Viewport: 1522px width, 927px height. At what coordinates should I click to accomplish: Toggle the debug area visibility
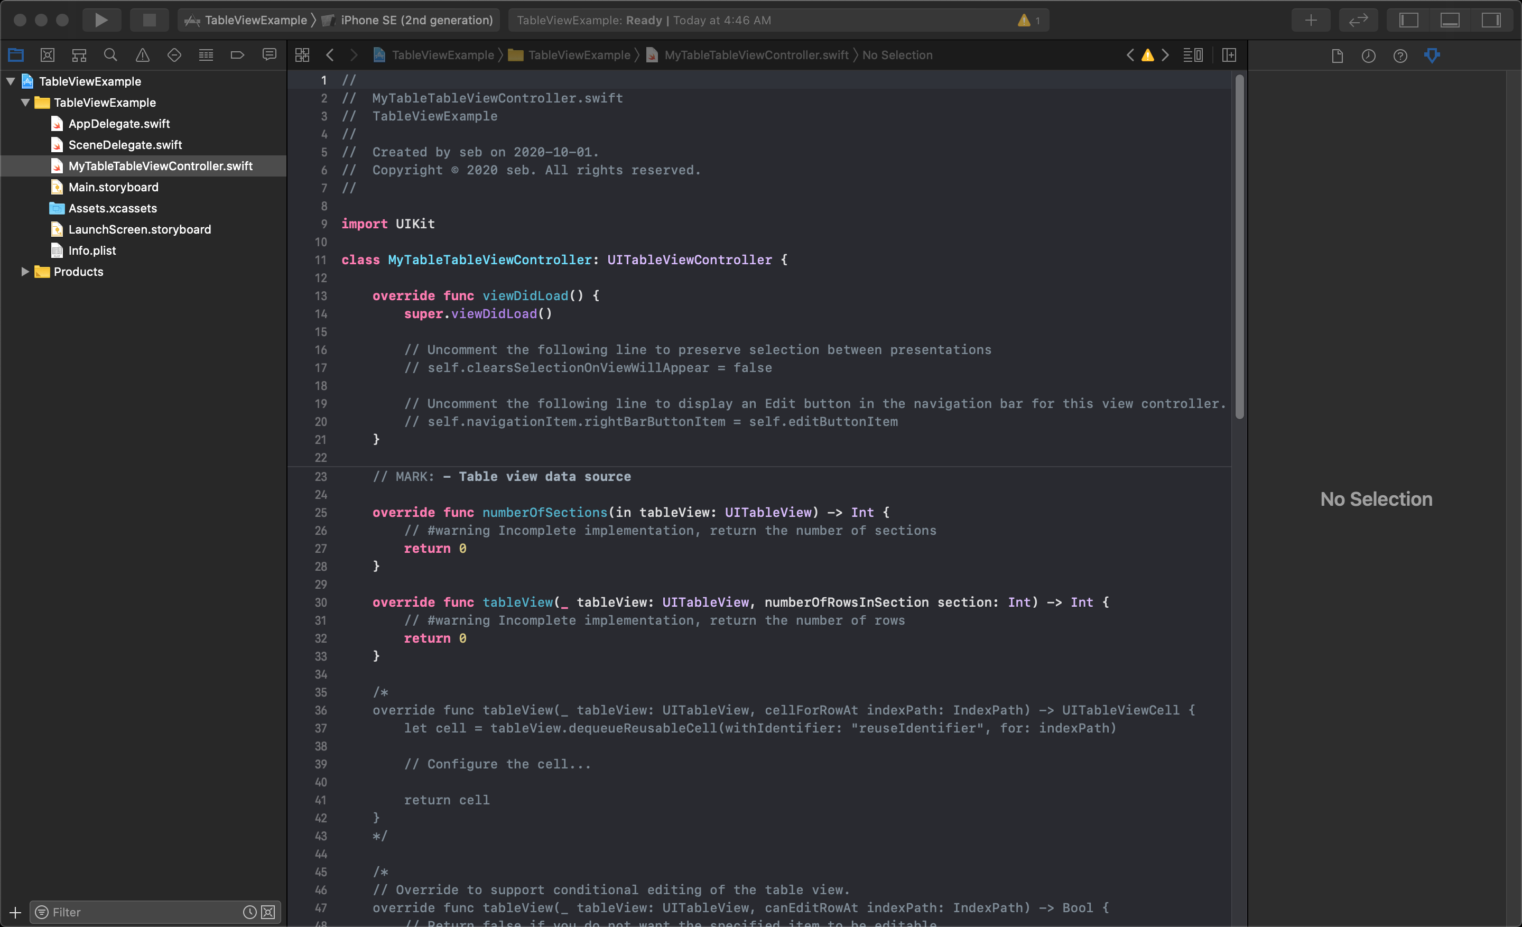pos(1450,20)
